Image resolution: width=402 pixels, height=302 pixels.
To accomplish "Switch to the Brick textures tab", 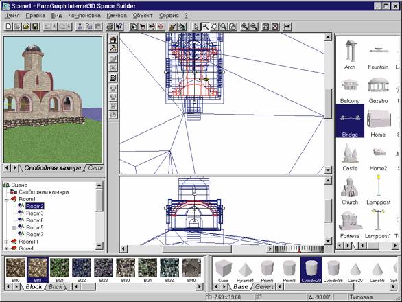I will 56,287.
